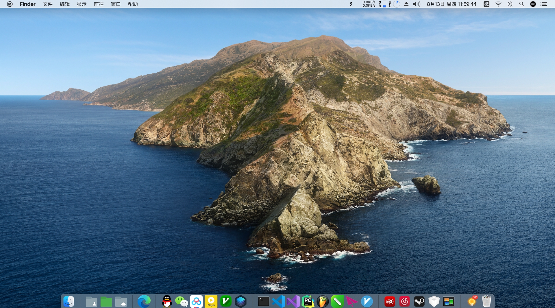The width and height of the screenshot is (555, 308).
Task: Click the 0.0KB/s network speed monitor
Action: tap(369, 4)
